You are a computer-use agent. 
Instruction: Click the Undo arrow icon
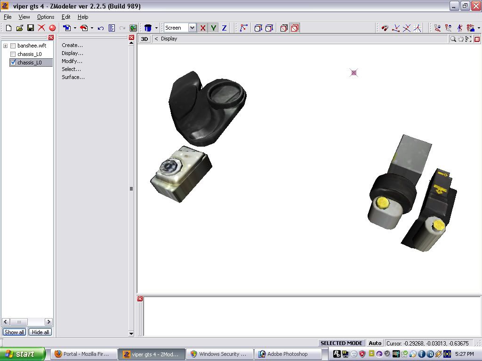point(101,28)
